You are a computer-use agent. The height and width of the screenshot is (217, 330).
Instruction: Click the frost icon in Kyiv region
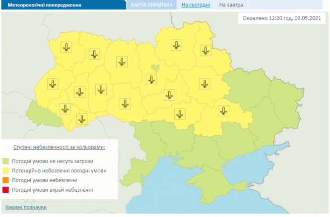tap(151, 79)
